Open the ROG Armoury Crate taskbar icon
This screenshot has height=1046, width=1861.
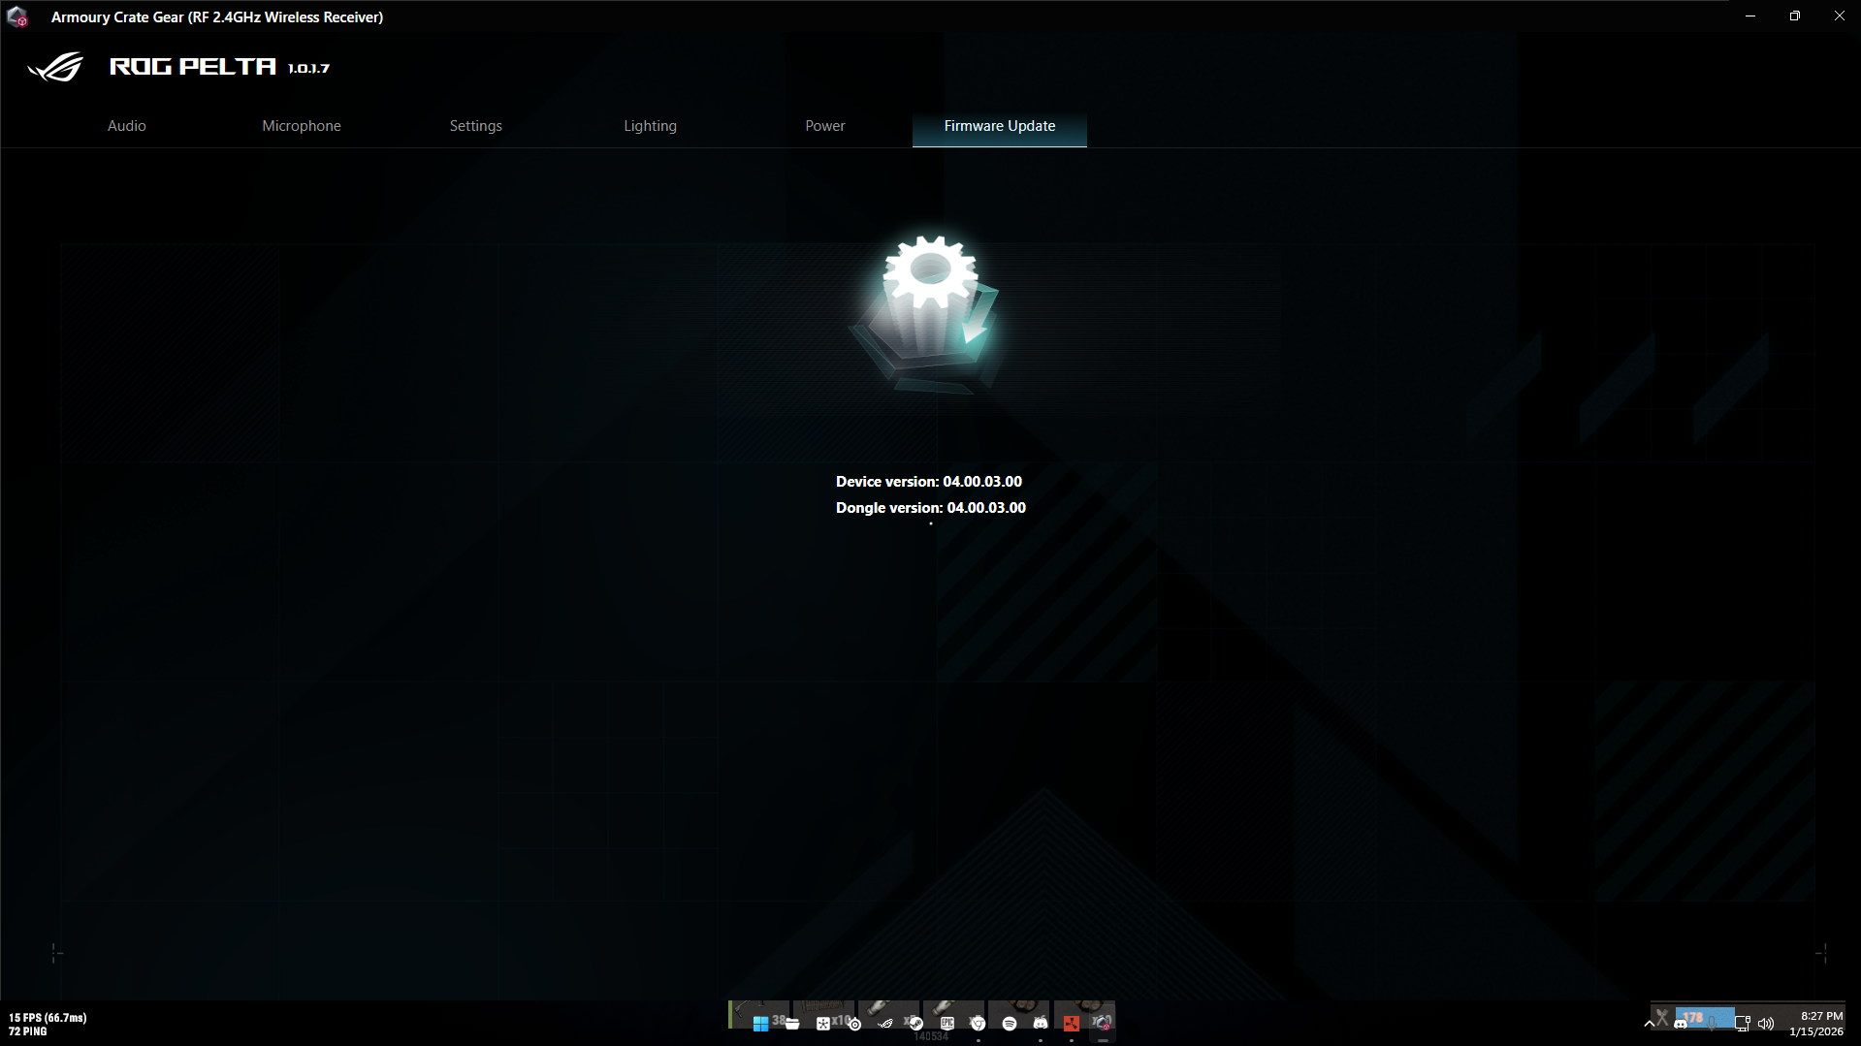[x=885, y=1024]
